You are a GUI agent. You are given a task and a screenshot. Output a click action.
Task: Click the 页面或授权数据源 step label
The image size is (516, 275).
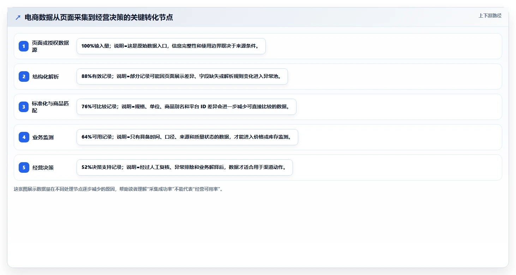tap(50, 46)
